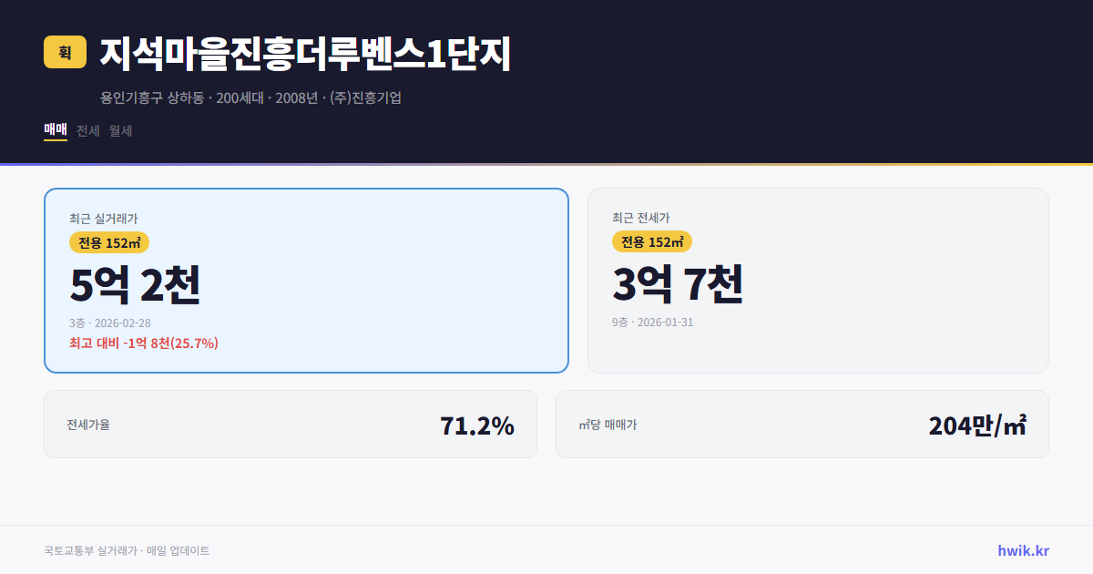Viewport: 1093px width, 574px height.
Task: Click the red 최고 대비 -1억 8천 text
Action: coord(143,344)
